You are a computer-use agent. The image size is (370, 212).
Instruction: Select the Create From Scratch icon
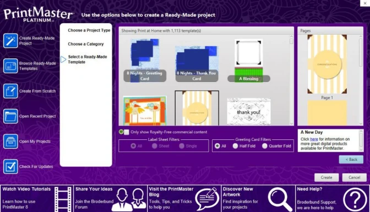[10, 91]
